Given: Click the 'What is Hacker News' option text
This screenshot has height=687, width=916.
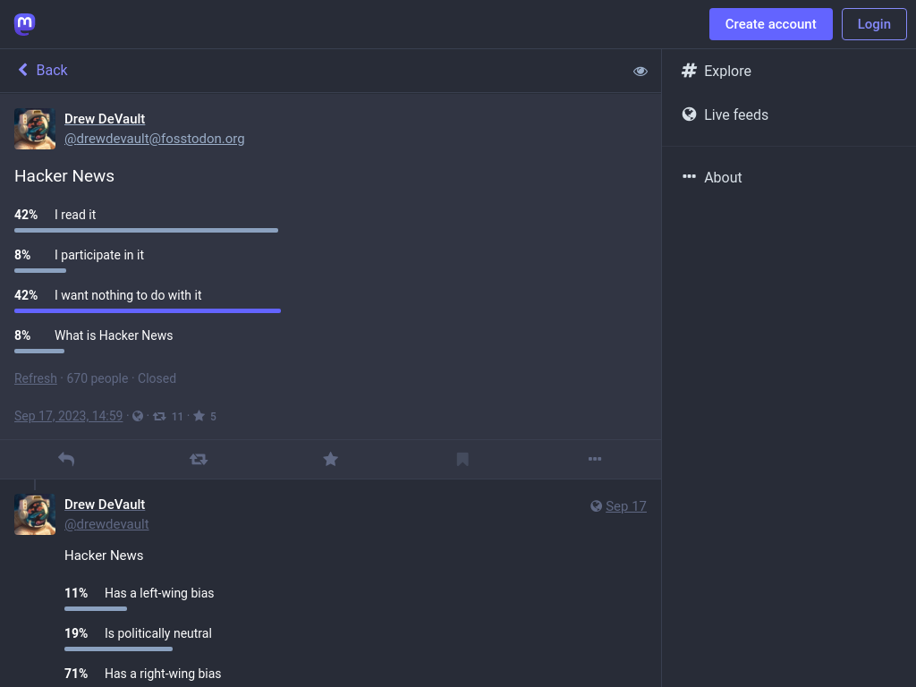Looking at the screenshot, I should point(114,335).
